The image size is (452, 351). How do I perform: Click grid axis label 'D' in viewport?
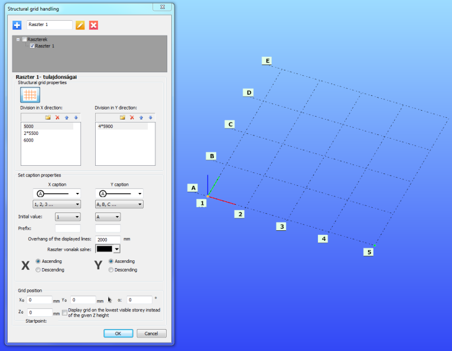(x=249, y=92)
